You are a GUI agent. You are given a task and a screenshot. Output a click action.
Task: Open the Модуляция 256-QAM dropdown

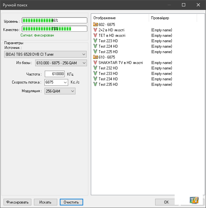tap(72, 91)
